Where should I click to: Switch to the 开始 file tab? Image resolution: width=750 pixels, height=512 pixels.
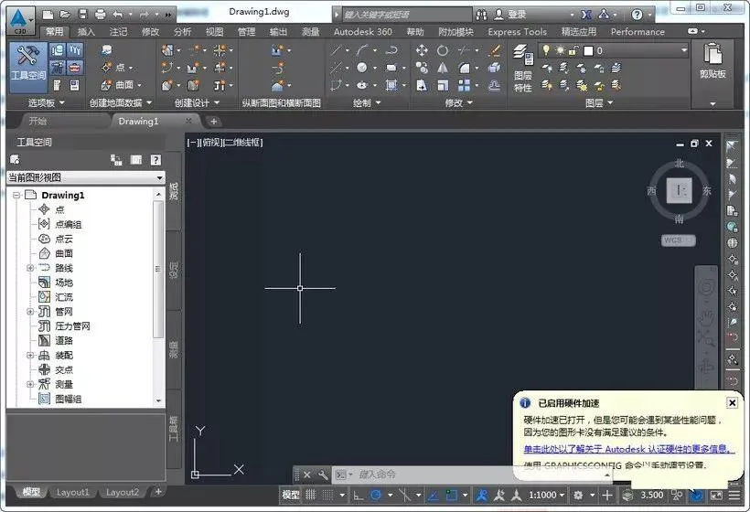(37, 121)
